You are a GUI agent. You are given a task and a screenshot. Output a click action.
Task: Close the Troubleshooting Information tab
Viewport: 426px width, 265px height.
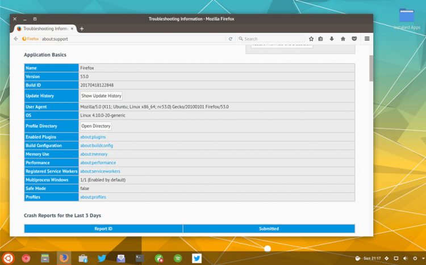[72, 28]
